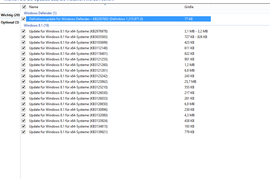Toggle checkbox for update KB3123242

pos(24,76)
